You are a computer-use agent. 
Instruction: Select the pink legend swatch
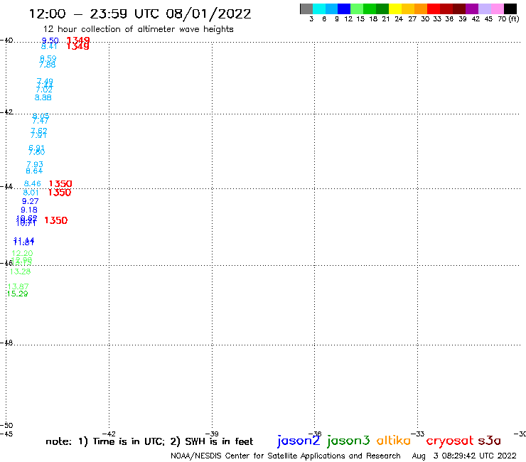pos(497,9)
